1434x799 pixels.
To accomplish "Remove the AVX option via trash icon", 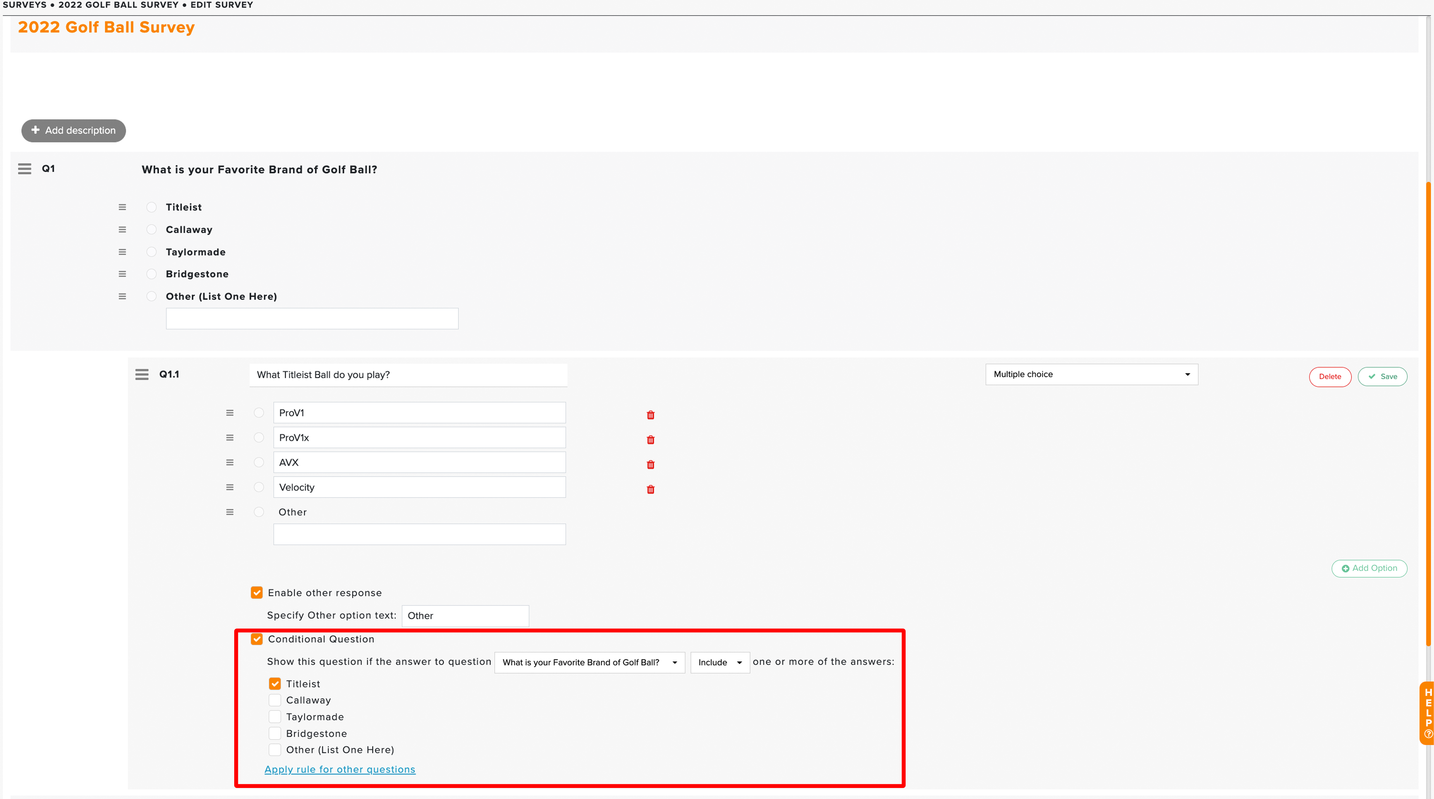I will (650, 465).
